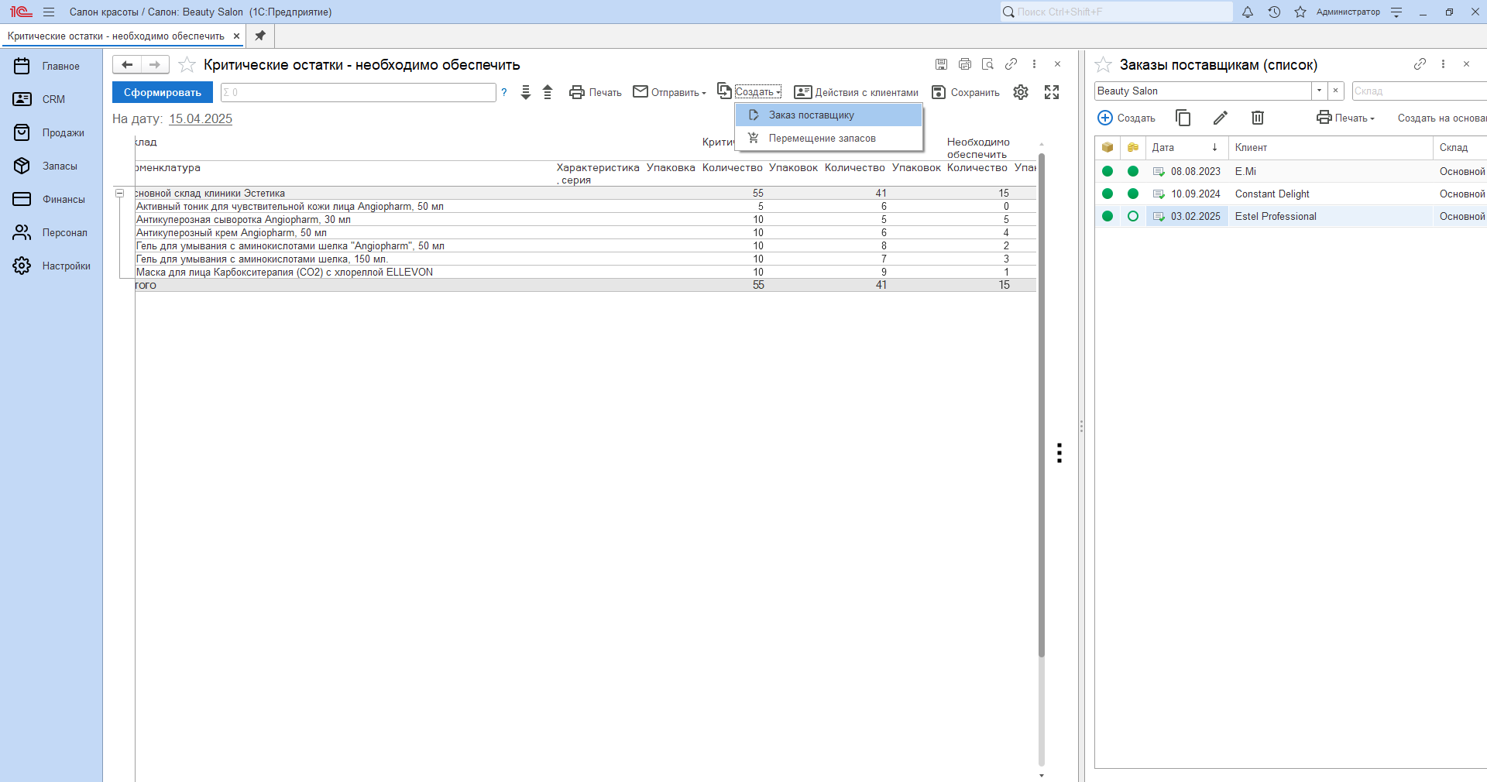Click edit pencil icon in orders list
The image size is (1487, 782).
tap(1221, 118)
